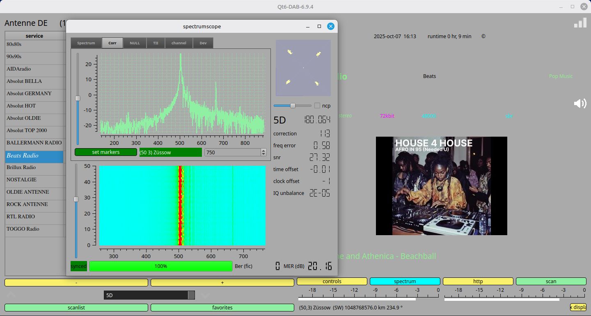The image size is (591, 316).
Task: Go to previous channel with up arrow
Action: pyautogui.click(x=11, y=295)
